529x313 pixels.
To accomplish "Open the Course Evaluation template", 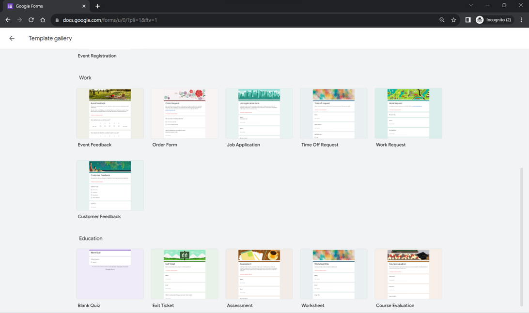I will tap(408, 274).
